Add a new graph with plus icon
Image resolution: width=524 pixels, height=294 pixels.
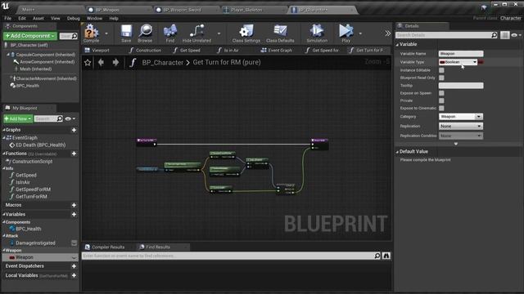74,130
